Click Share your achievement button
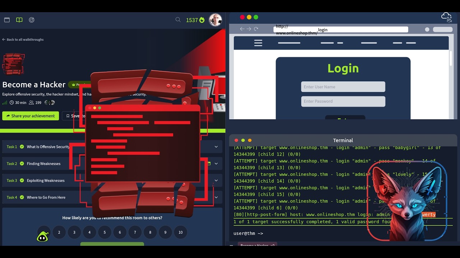 click(x=31, y=116)
